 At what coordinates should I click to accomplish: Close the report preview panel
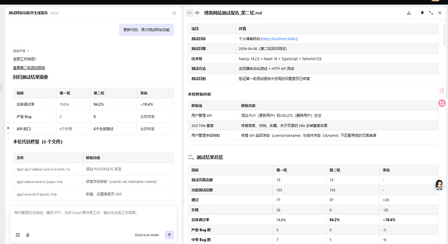[x=440, y=13]
